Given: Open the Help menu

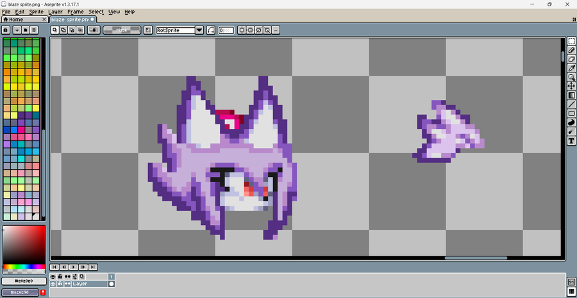Looking at the screenshot, I should click(x=130, y=12).
